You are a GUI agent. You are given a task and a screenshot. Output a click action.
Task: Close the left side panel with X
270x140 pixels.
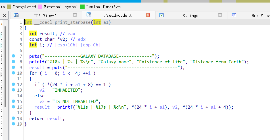point(5,16)
